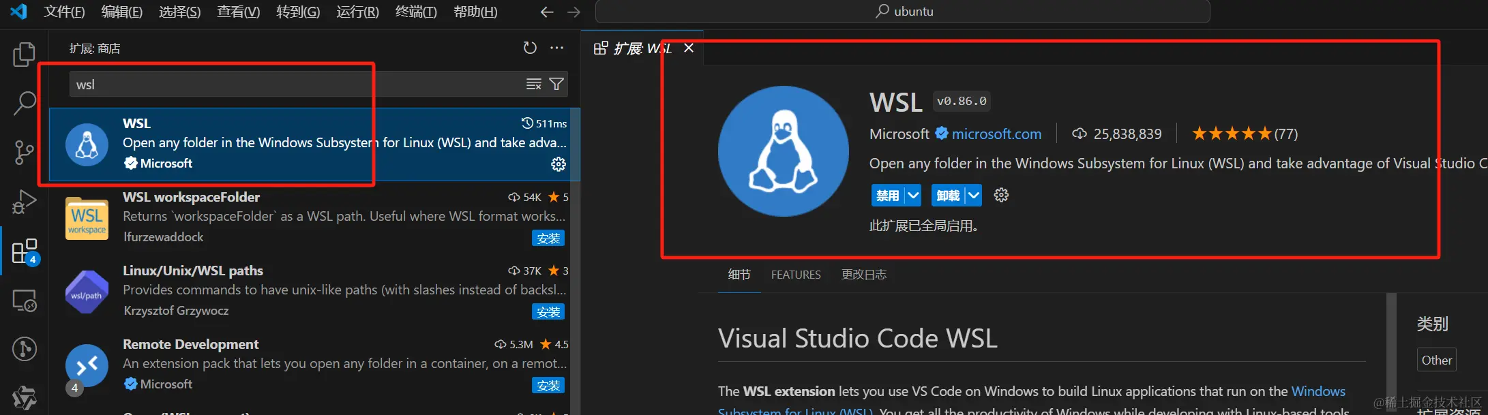This screenshot has height=415, width=1488.
Task: Open the ubuntu command center search bar
Action: 903,12
